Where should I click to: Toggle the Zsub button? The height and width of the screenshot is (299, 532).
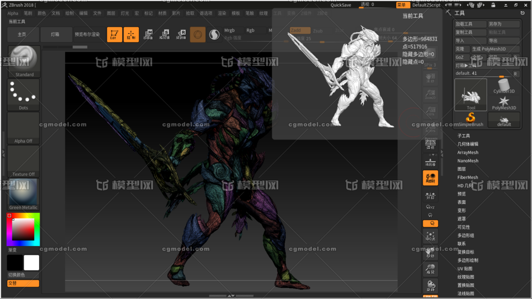click(318, 31)
